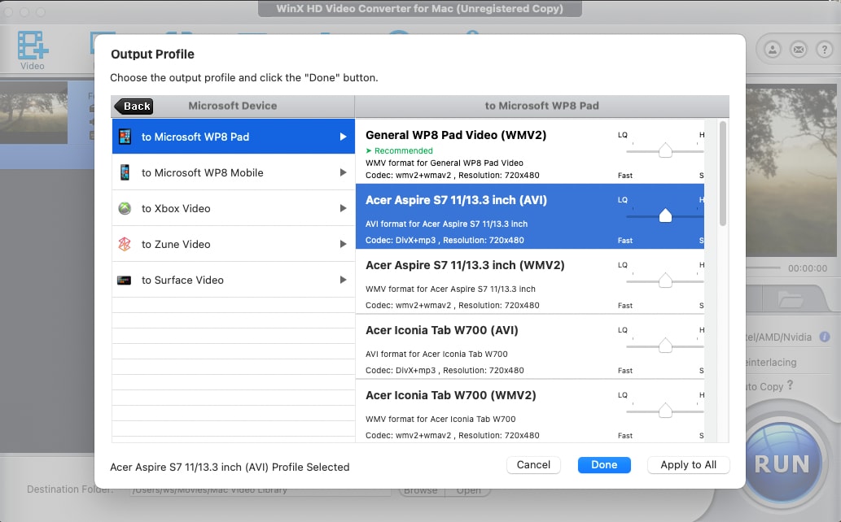Viewport: 841px width, 522px height.
Task: Select to Microsoft WP8 Mobile category
Action: (234, 172)
